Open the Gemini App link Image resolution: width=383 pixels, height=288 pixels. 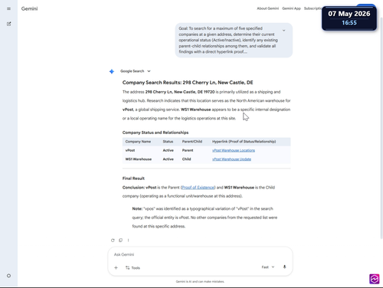(x=291, y=8)
